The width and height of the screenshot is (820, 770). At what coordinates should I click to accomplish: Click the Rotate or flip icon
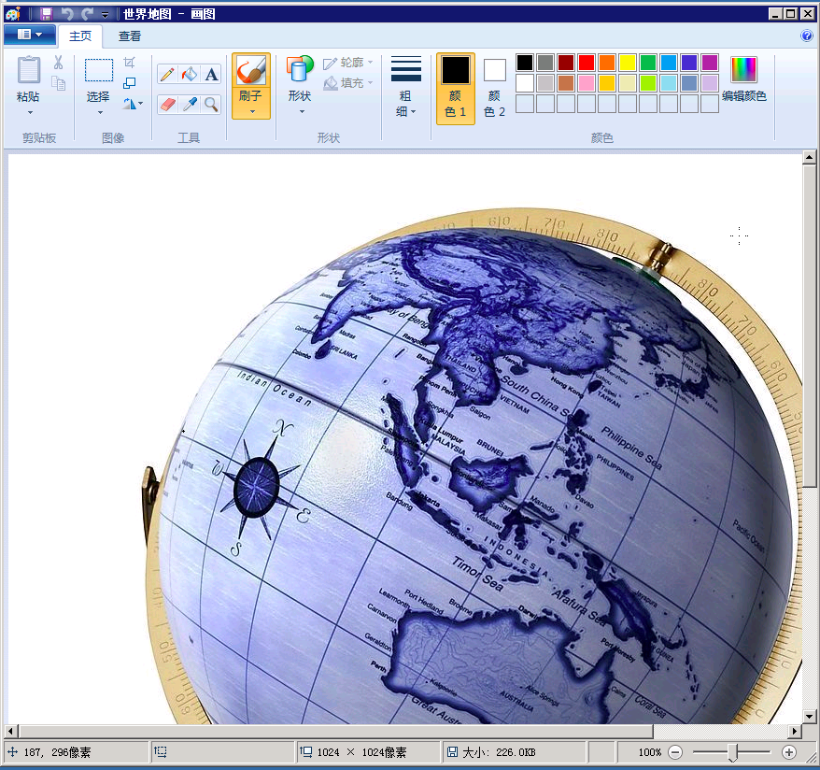pyautogui.click(x=129, y=104)
